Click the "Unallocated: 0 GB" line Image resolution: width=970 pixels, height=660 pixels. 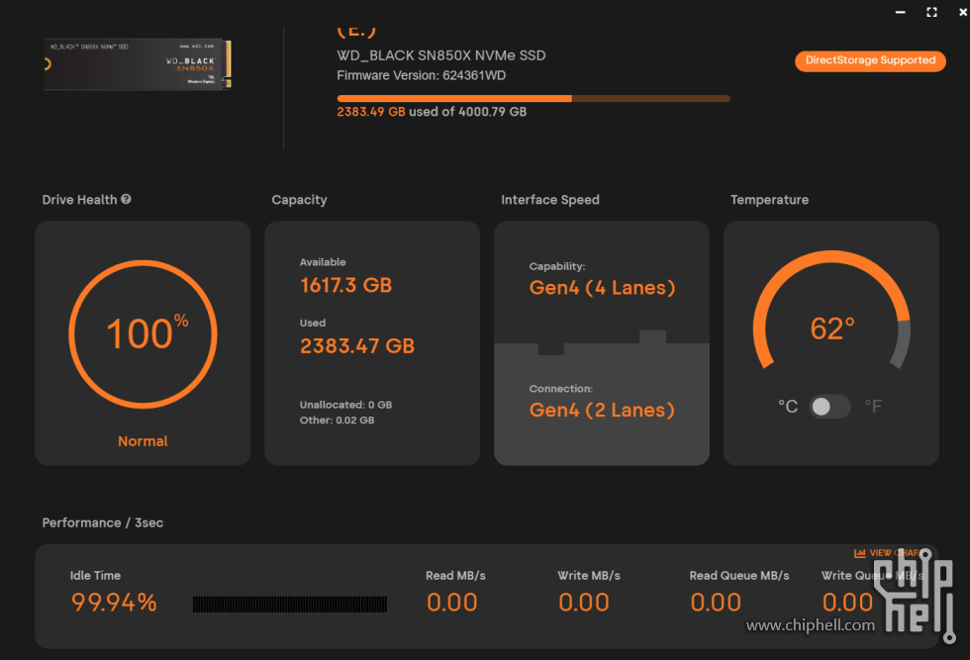click(345, 405)
